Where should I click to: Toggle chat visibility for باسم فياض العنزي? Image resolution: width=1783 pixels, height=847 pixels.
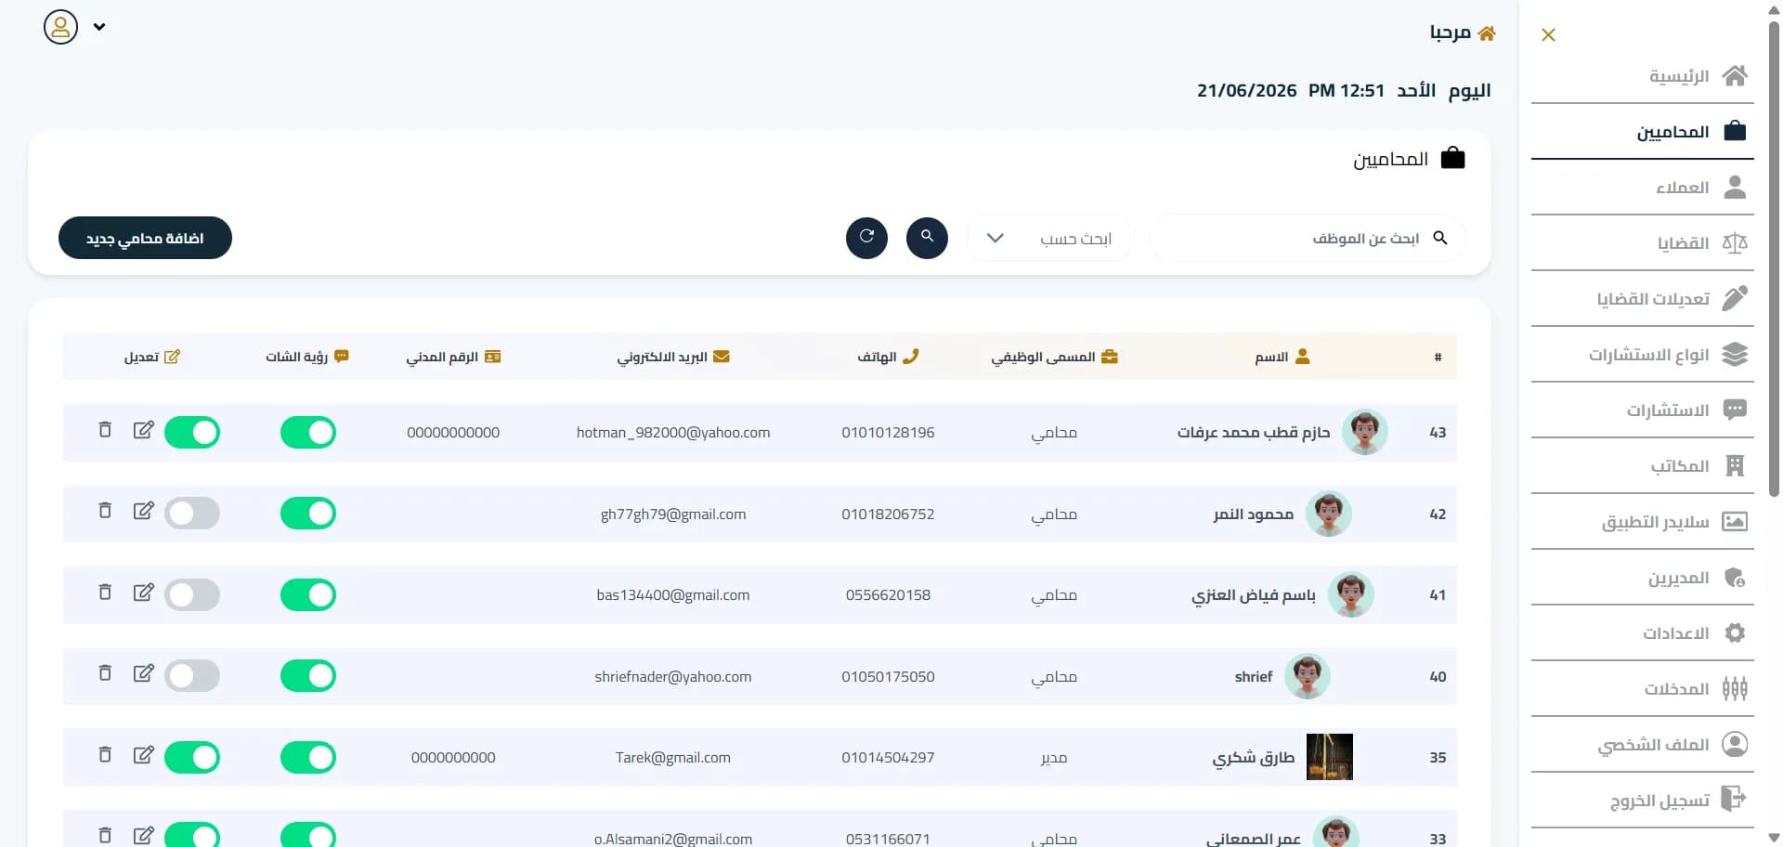(x=308, y=595)
